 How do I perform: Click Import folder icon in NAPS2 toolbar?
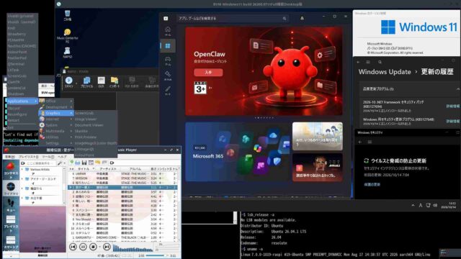pyautogui.click(x=115, y=82)
